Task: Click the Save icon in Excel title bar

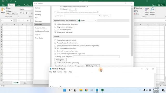Action: point(3,1)
